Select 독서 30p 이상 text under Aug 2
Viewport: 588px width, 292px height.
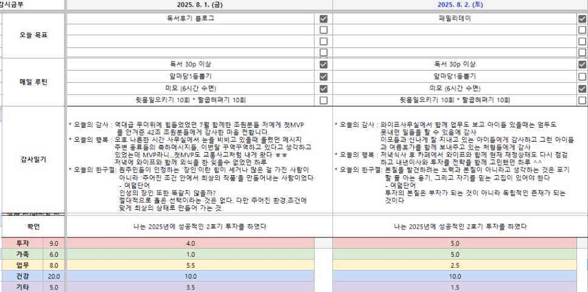point(455,64)
